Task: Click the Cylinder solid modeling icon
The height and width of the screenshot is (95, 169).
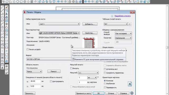Action: (21, 2)
